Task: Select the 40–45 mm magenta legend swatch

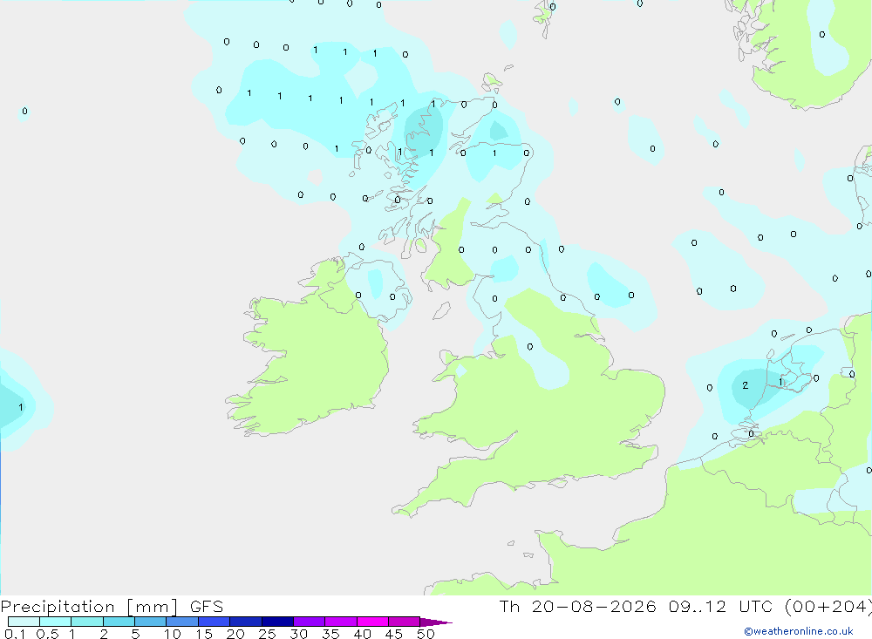Action: [372, 622]
